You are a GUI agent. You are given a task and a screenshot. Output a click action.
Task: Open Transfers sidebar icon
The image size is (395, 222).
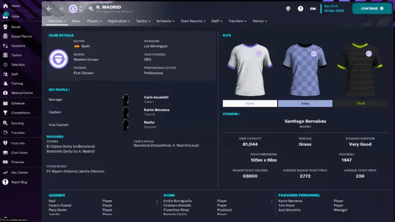coord(5,133)
